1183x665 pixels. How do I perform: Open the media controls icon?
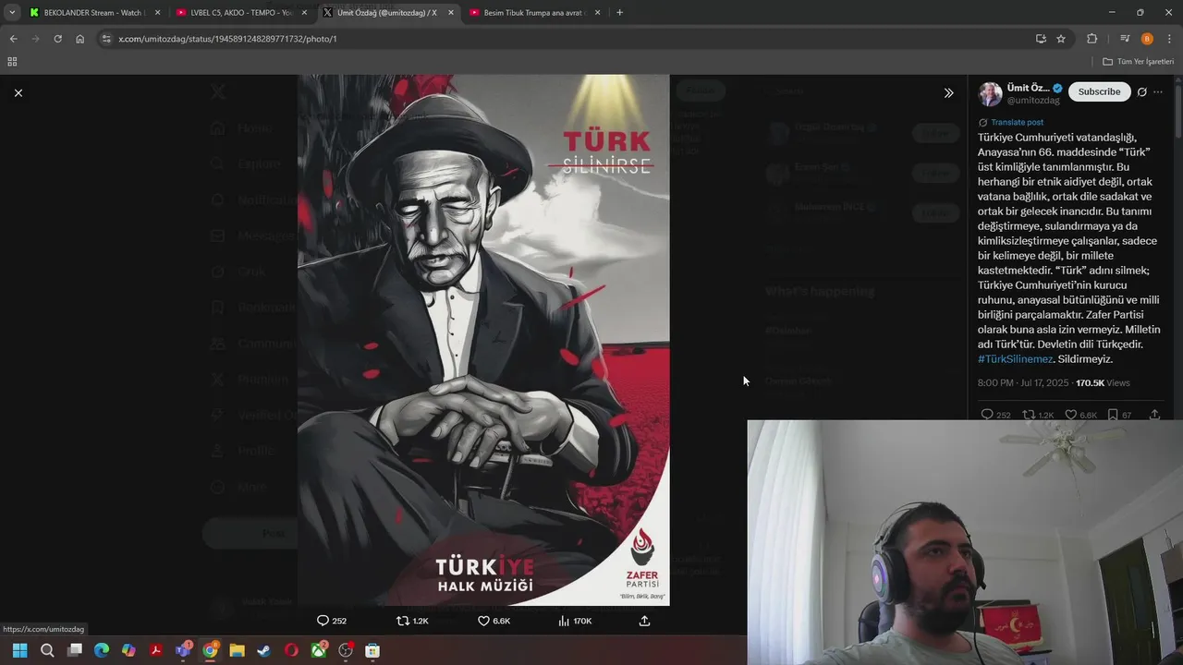(x=1125, y=39)
